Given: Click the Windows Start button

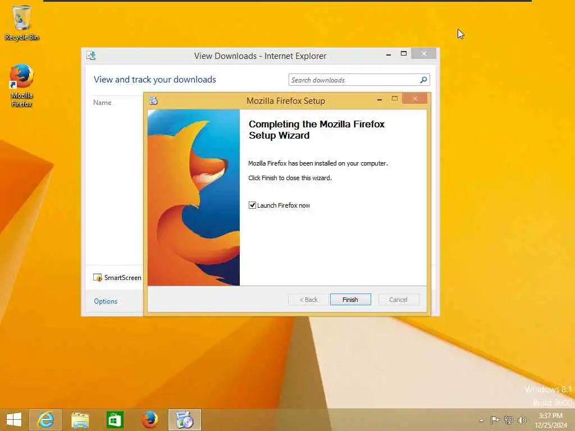Looking at the screenshot, I should pos(14,420).
